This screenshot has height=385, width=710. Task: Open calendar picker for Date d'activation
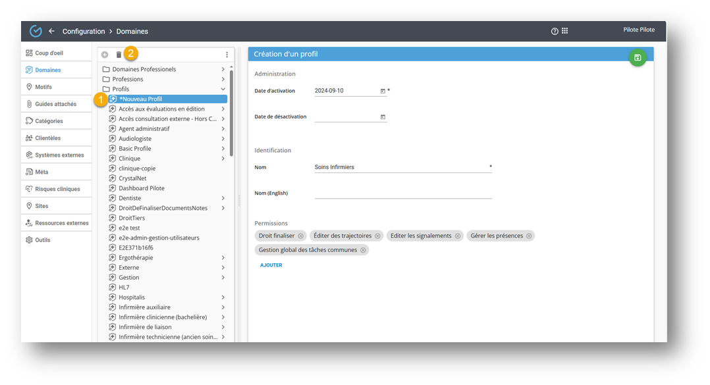click(383, 91)
